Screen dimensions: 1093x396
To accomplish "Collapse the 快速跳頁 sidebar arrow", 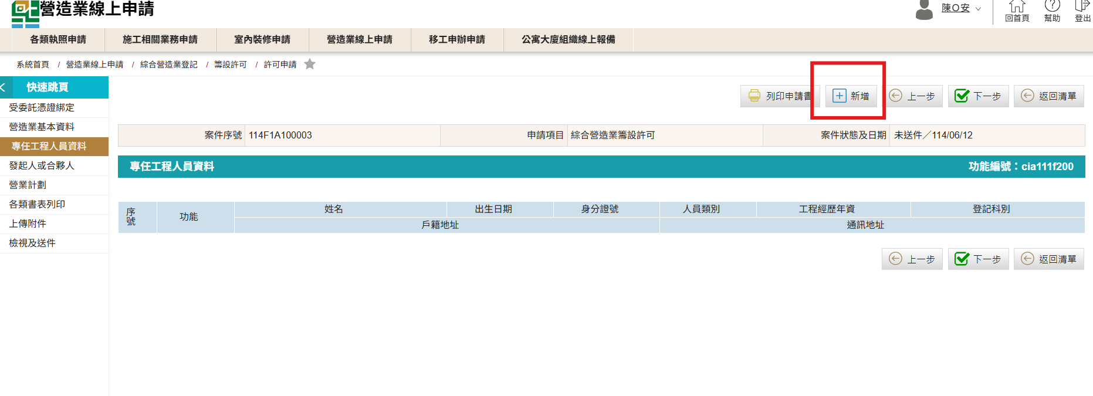I will click(x=4, y=87).
